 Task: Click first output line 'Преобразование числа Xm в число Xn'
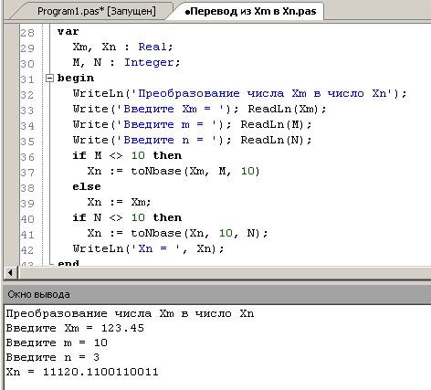coord(130,313)
